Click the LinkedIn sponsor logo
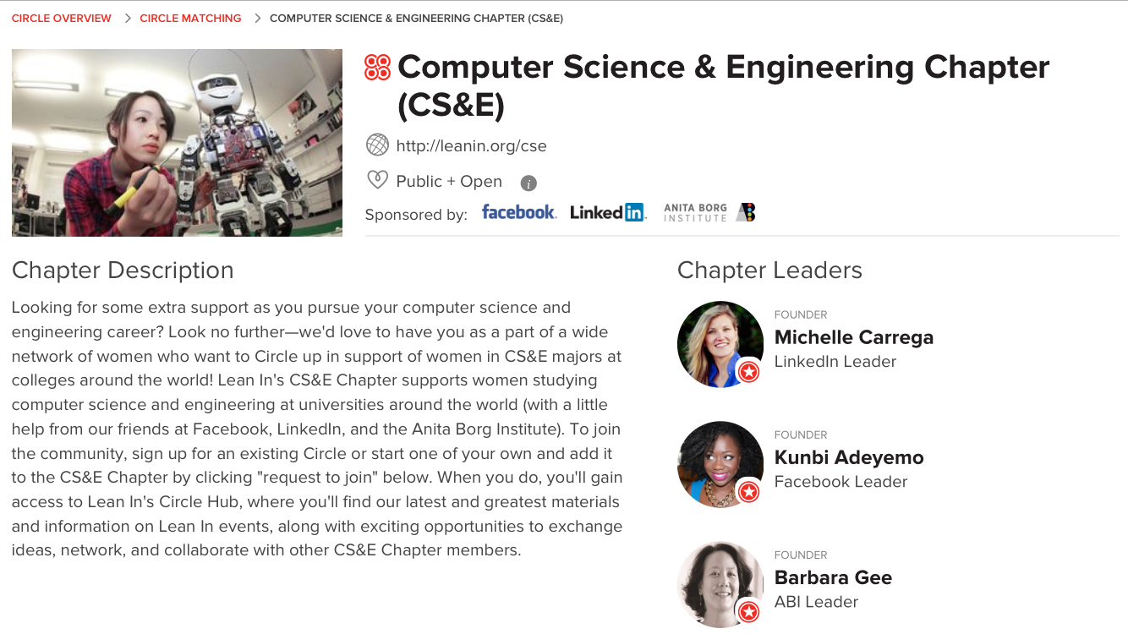1128x634 pixels. [x=607, y=212]
